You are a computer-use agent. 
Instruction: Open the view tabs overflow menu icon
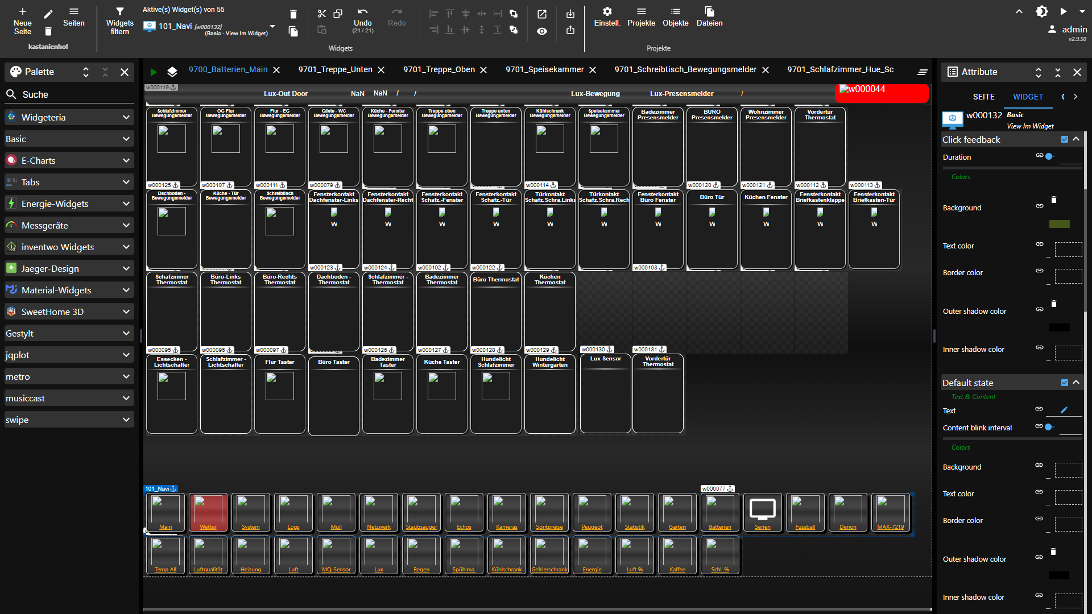(923, 72)
